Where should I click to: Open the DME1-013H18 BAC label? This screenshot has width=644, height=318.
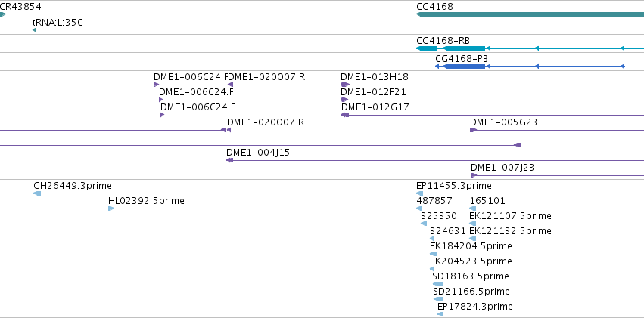click(x=375, y=76)
